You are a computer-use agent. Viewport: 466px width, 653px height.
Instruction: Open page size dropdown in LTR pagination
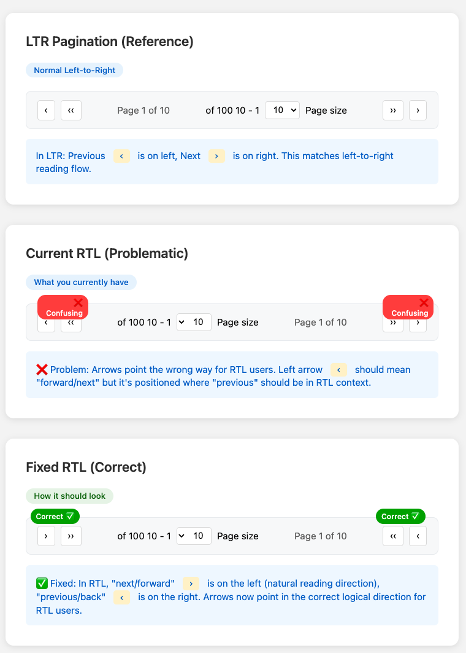pos(282,111)
